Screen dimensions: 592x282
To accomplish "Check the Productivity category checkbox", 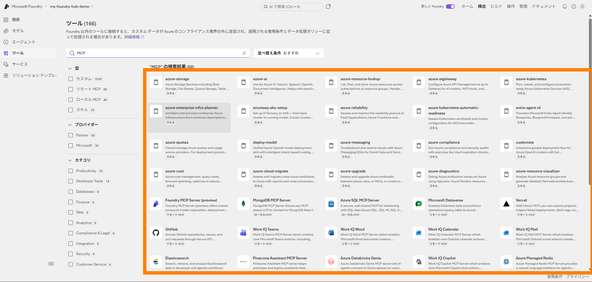I will pyautogui.click(x=71, y=171).
